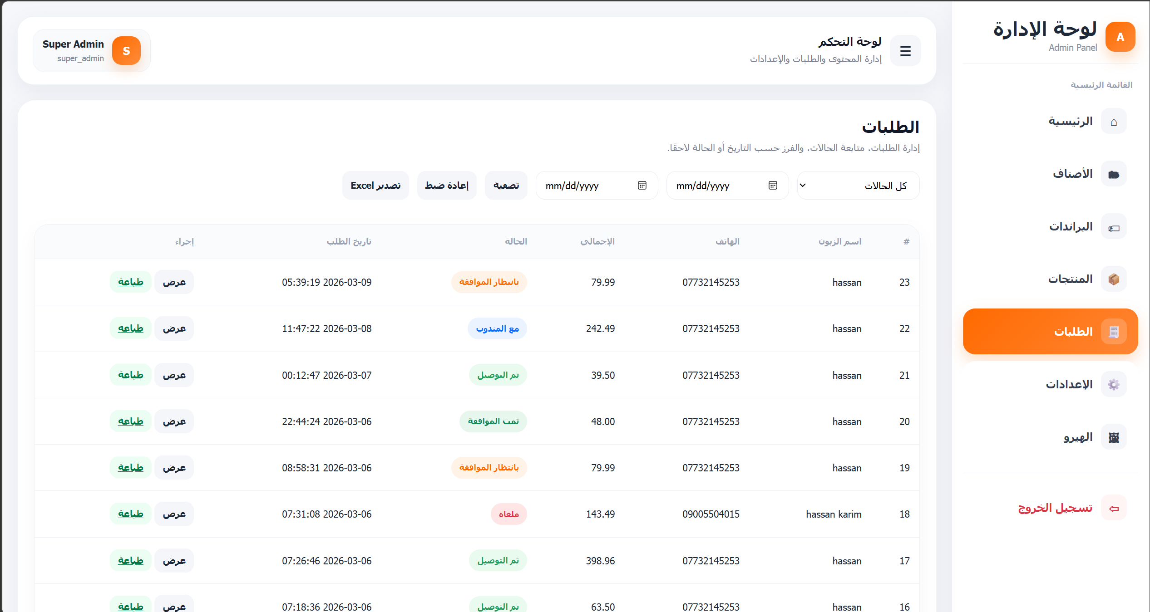The width and height of the screenshot is (1150, 612).
Task: Click عرض on order number 23
Action: [174, 282]
